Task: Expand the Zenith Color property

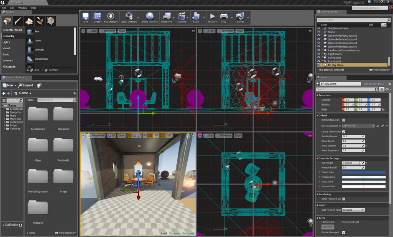Action: [319, 172]
